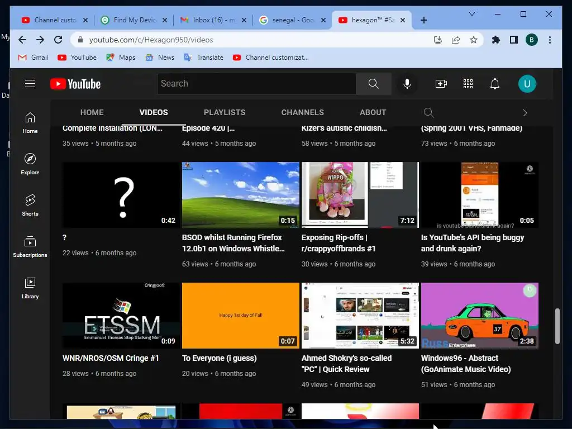Bookmark this page with the star icon

tap(474, 40)
